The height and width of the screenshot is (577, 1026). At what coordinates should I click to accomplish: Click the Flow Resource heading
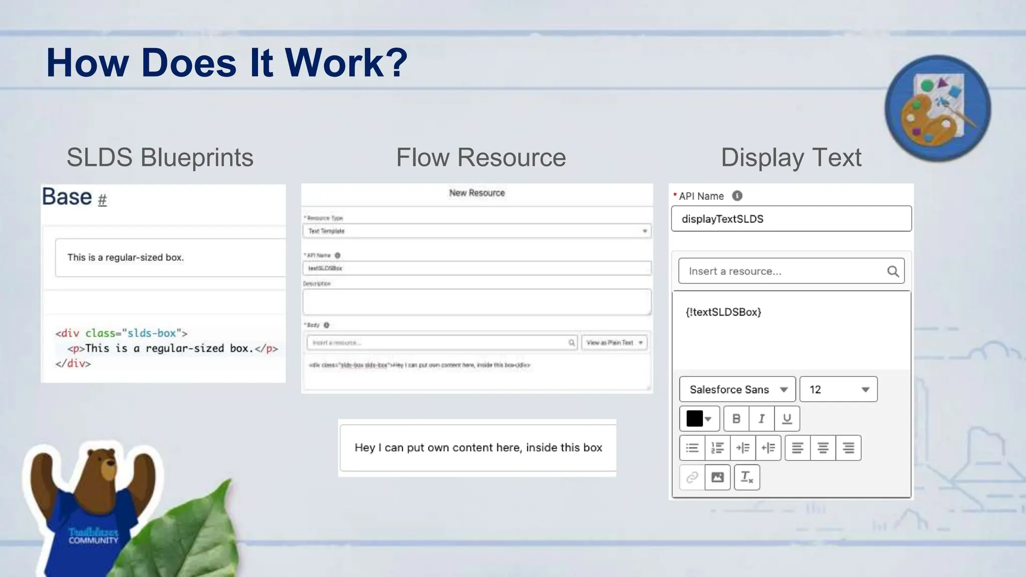coord(481,157)
